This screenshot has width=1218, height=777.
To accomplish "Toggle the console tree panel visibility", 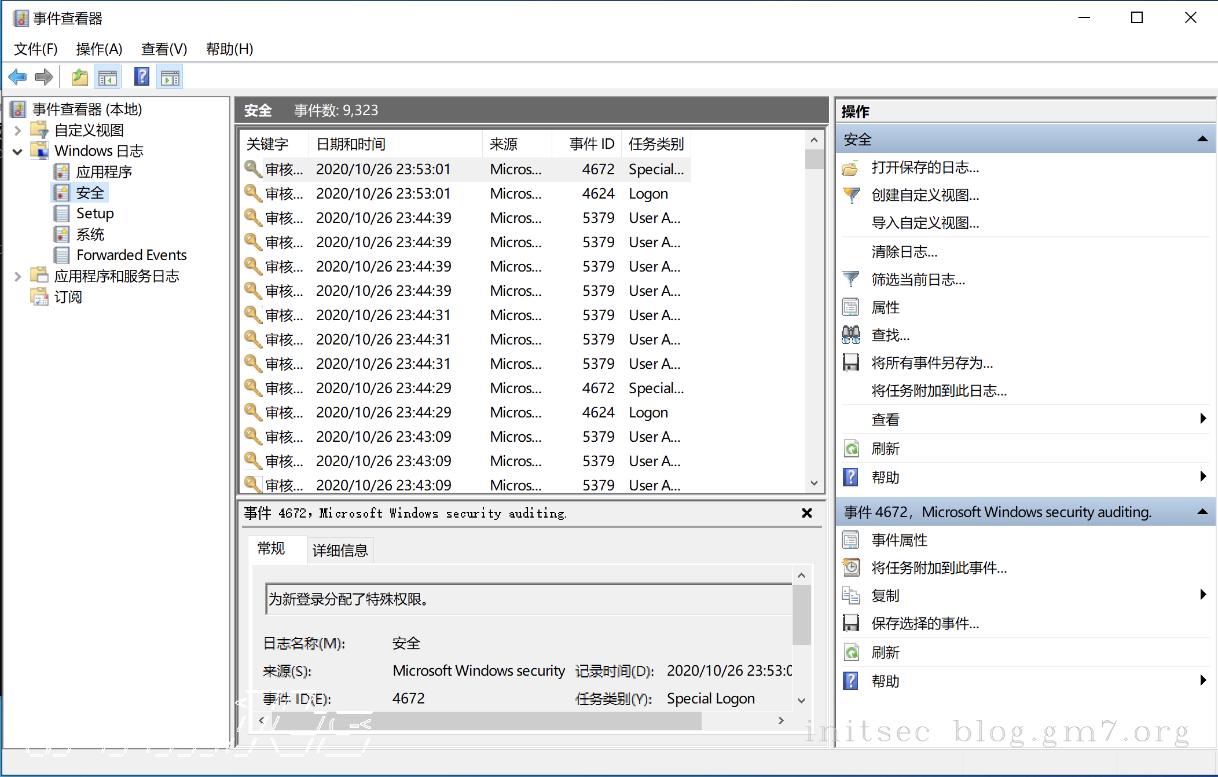I will click(107, 76).
